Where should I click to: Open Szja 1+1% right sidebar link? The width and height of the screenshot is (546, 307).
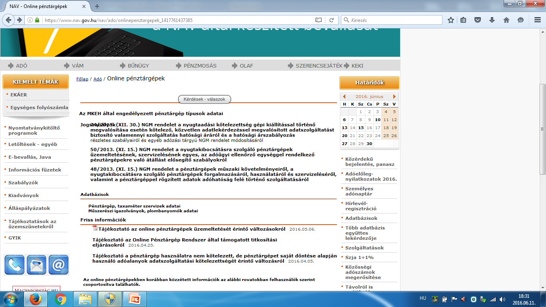[359, 257]
